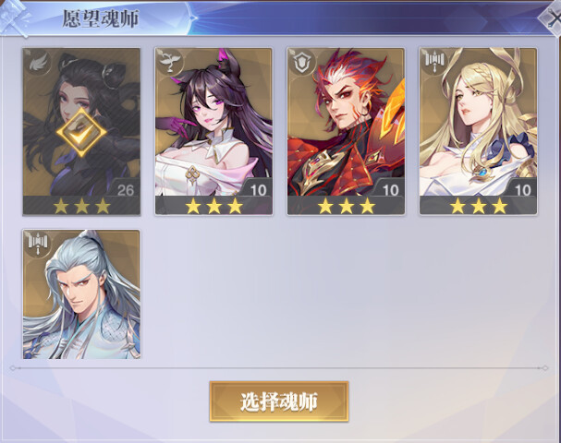Click the star rating under the blonde woman card
Viewport: 561px width, 443px height.
click(x=479, y=207)
